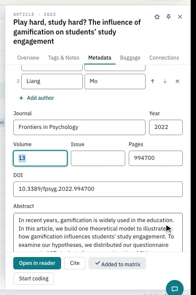The width and height of the screenshot is (196, 295).
Task: Edit the Mo author name field
Action: (x=115, y=81)
